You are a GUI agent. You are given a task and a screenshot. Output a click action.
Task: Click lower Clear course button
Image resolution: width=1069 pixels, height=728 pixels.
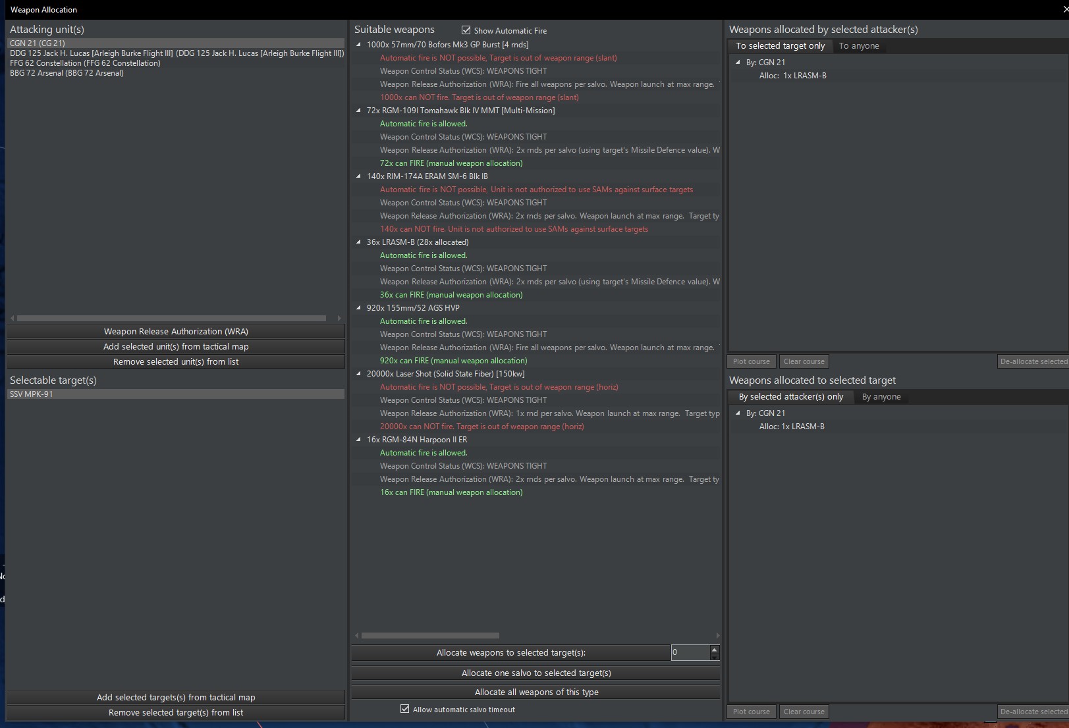804,712
